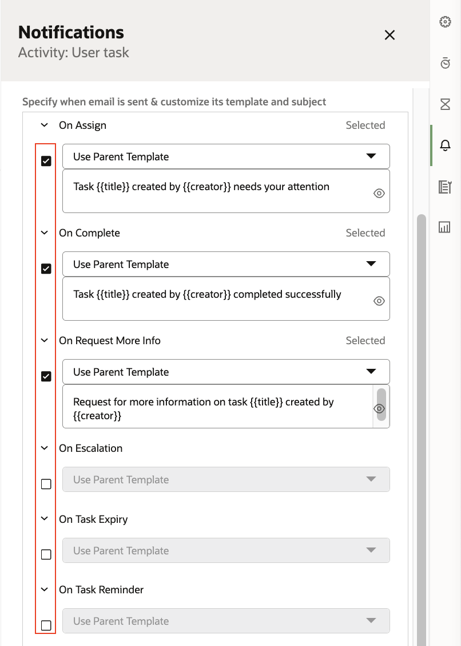This screenshot has width=461, height=646.
Task: Click the hourglass wait icon
Action: 445,104
